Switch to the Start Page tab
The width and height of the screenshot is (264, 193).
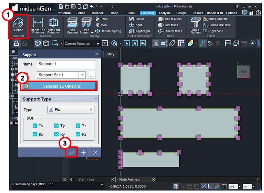tap(86, 179)
